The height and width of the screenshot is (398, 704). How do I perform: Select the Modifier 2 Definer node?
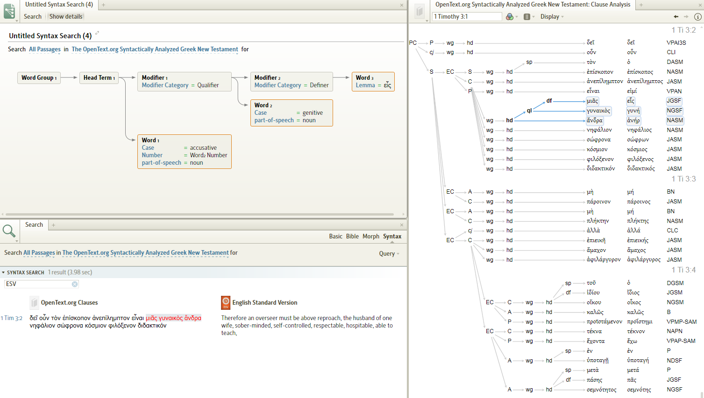pyautogui.click(x=292, y=82)
